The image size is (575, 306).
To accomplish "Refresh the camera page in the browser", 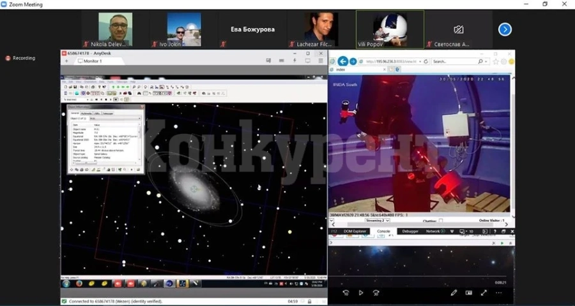I will (x=425, y=61).
